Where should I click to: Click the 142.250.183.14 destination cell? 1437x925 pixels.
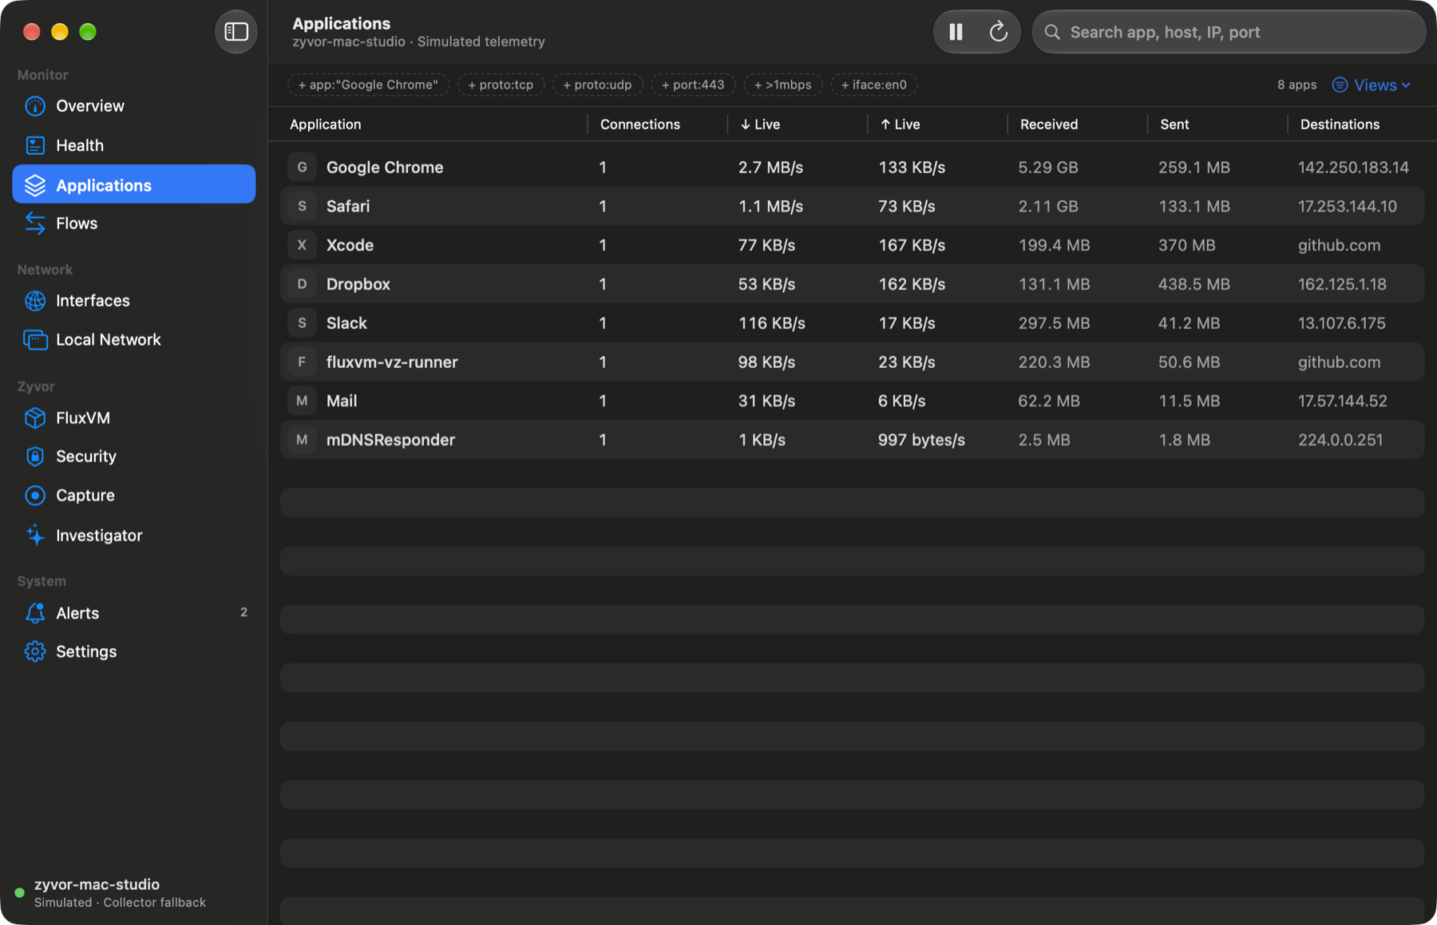pos(1353,168)
